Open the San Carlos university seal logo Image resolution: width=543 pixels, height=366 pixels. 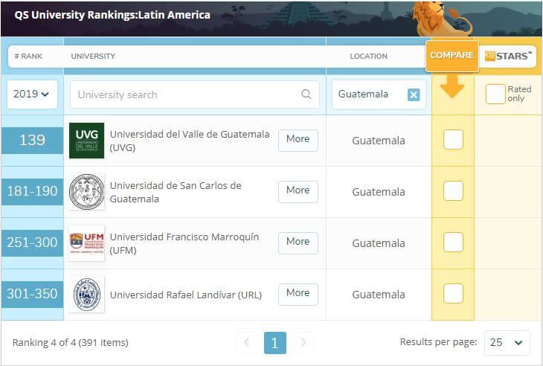coord(86,191)
